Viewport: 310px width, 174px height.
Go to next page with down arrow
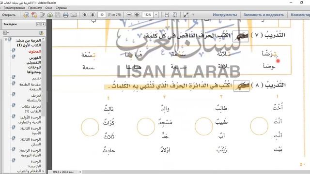[x=93, y=15]
